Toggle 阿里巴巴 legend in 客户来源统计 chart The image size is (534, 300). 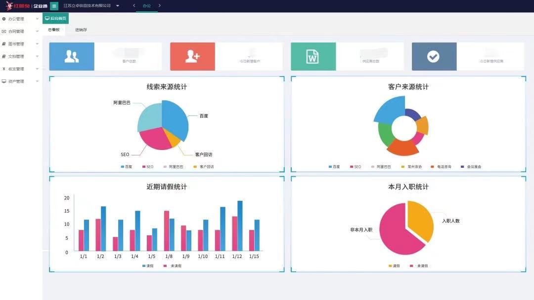coord(381,167)
